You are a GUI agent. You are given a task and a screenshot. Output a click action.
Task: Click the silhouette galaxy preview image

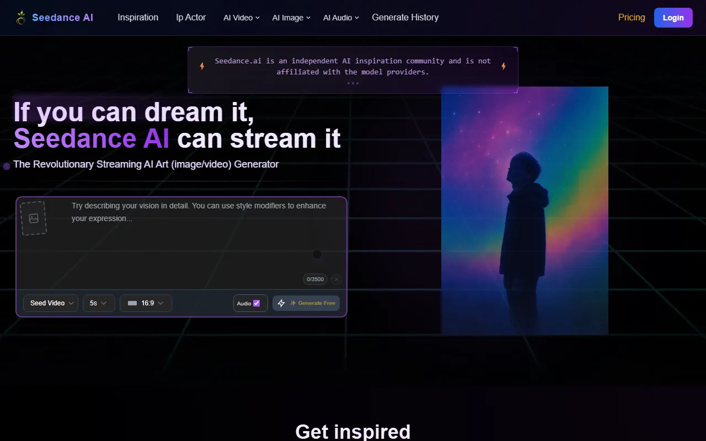tap(525, 211)
